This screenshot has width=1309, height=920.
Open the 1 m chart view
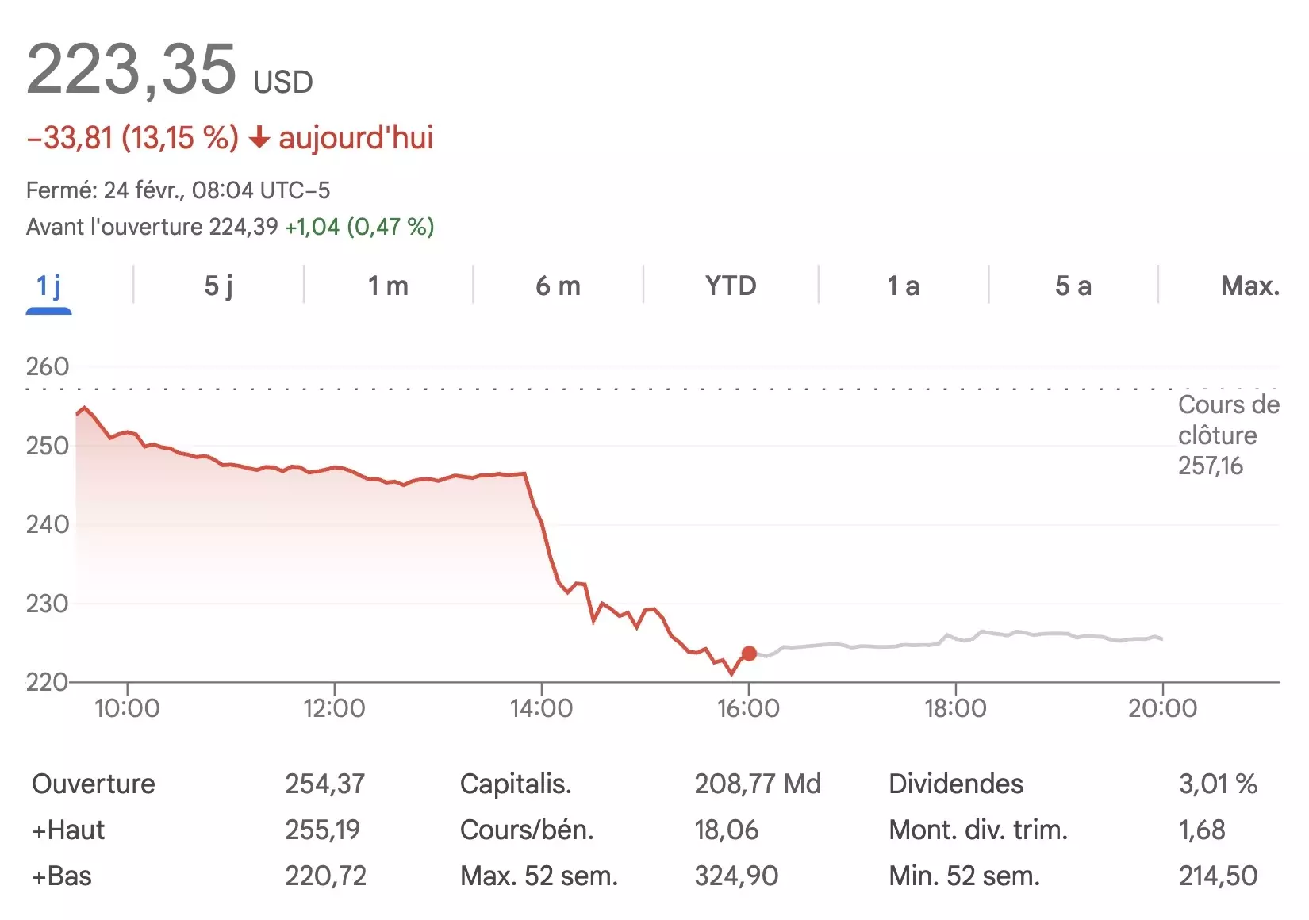388,286
